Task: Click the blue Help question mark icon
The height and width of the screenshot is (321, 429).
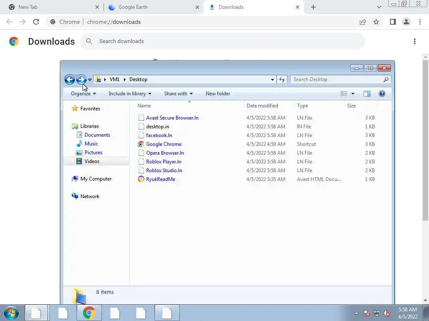Action: pos(382,94)
